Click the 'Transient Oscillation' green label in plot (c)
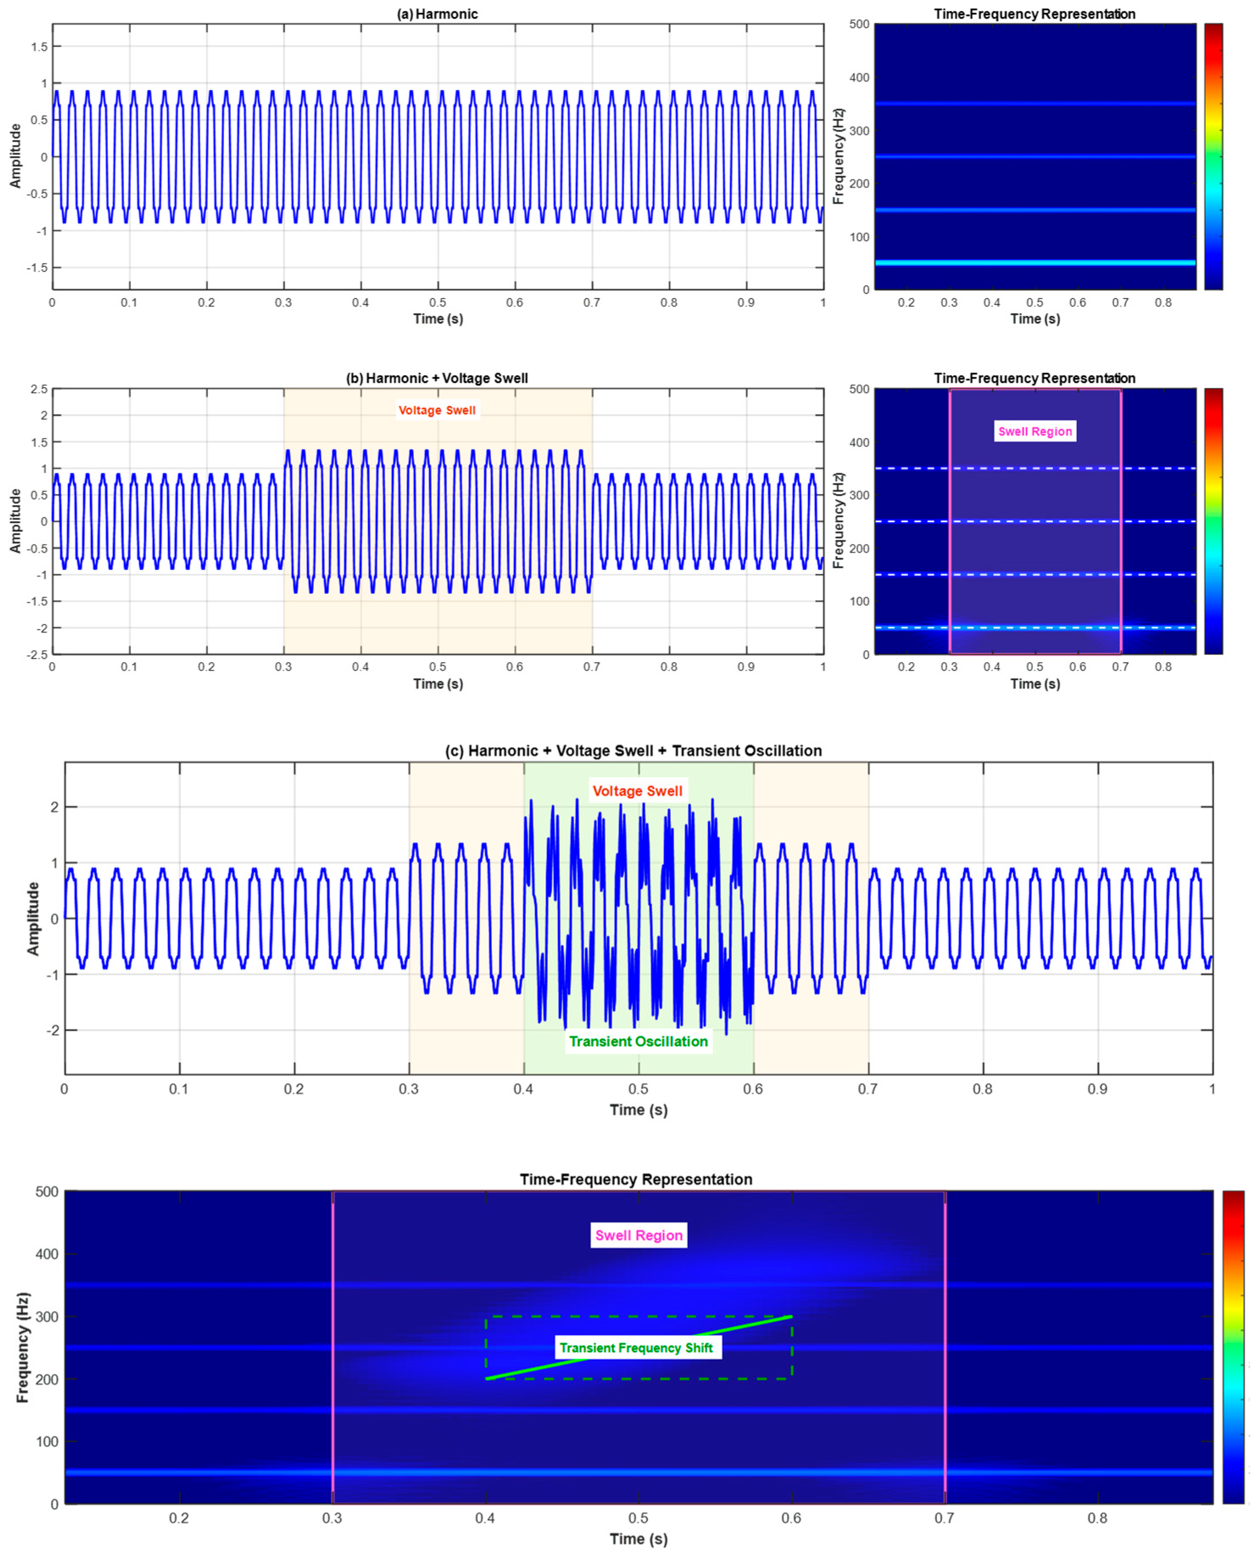The height and width of the screenshot is (1559, 1257). [x=638, y=1041]
